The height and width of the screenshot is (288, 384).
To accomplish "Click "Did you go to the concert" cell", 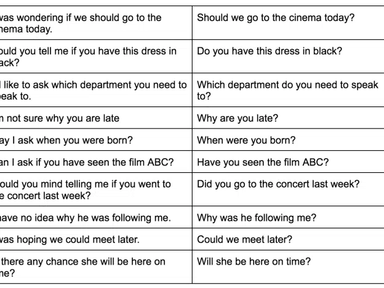I will tap(278, 184).
